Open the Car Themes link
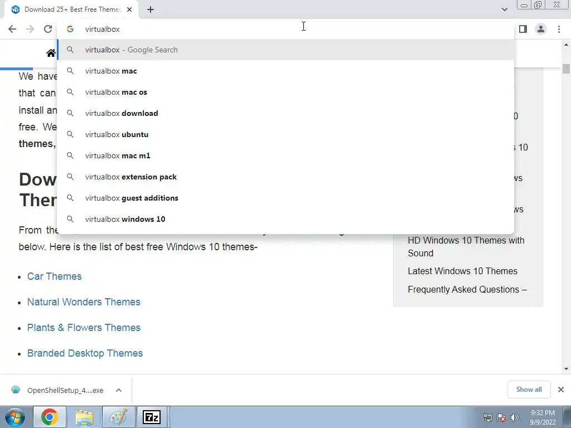 (x=54, y=276)
